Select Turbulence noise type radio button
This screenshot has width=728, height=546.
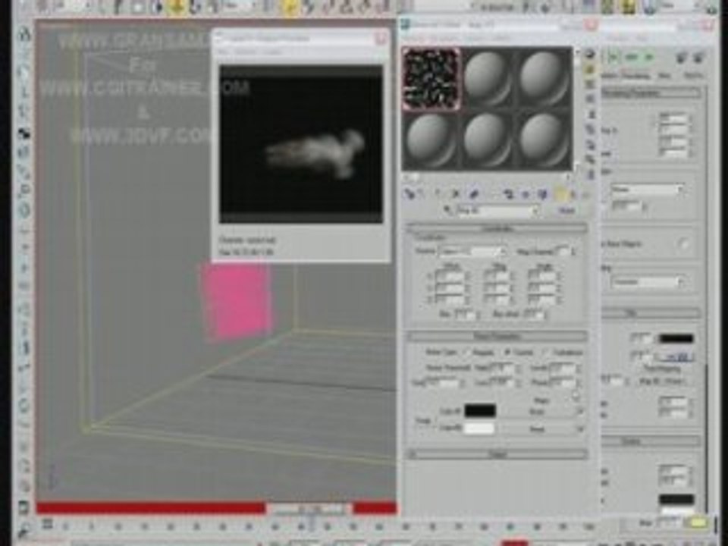(545, 353)
